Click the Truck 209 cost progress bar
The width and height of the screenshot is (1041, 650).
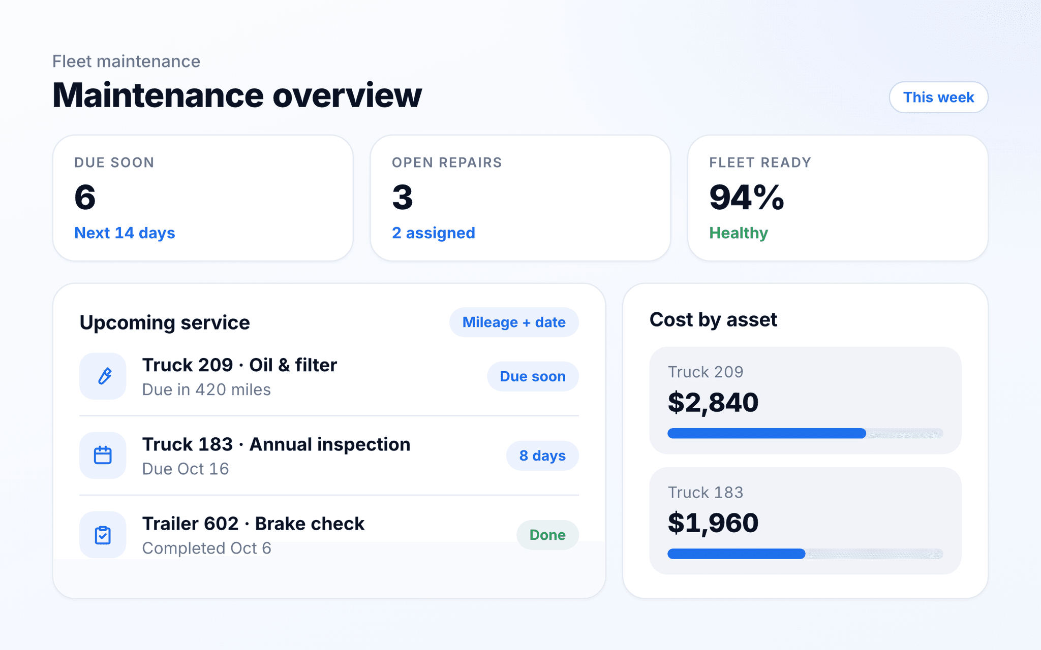[805, 433]
